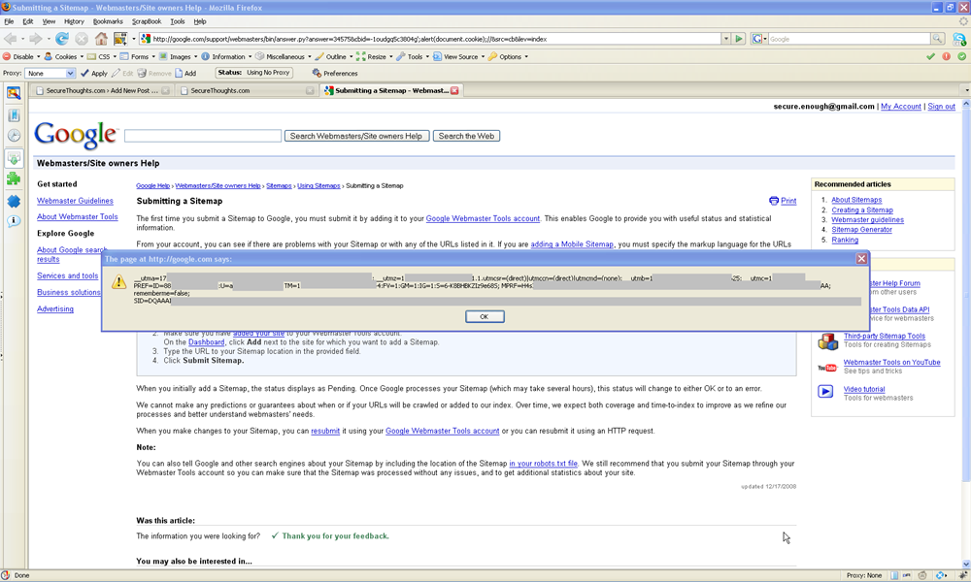Click the top sidebar panel icon

pos(13,93)
